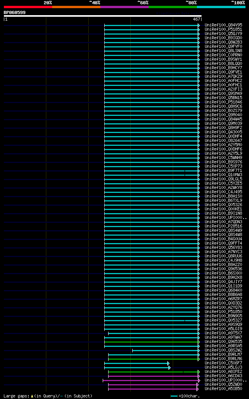Click the green ~80% identity legend segment
Image resolution: width=249 pixels, height=399 pixels.
[173, 7]
